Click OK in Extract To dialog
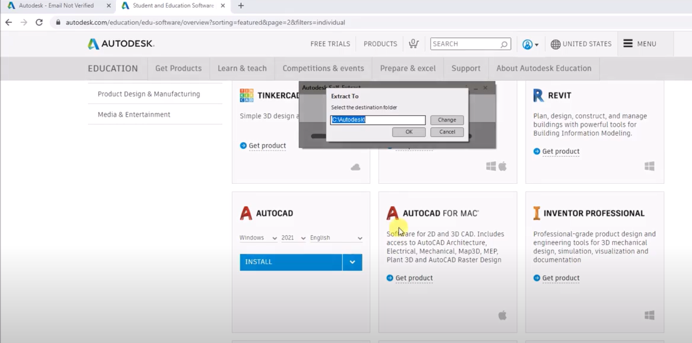The image size is (692, 343). [x=408, y=132]
